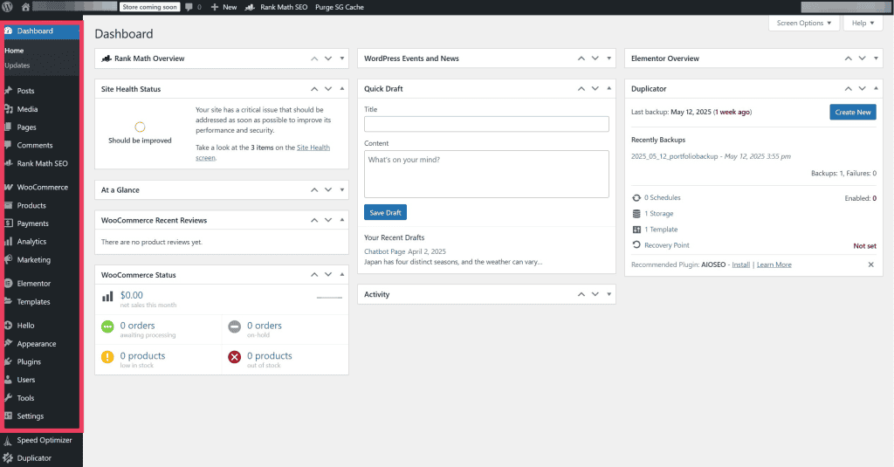The image size is (894, 467).
Task: Click the $0.00 net sales amount
Action: pos(132,295)
